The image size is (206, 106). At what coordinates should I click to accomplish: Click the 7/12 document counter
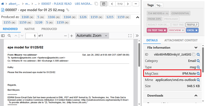[x=120, y=4]
